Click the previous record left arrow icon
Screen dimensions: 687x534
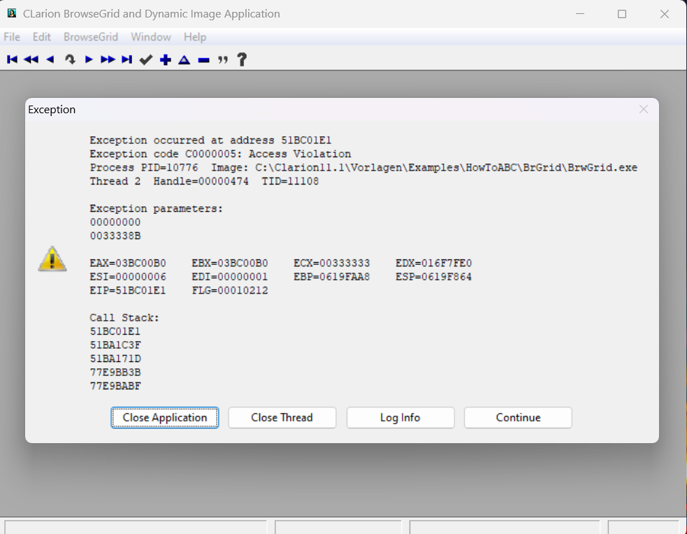click(50, 60)
